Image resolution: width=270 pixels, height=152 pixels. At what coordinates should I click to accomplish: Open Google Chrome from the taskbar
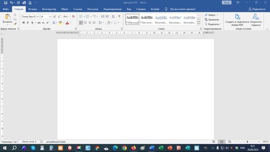pyautogui.click(x=124, y=148)
